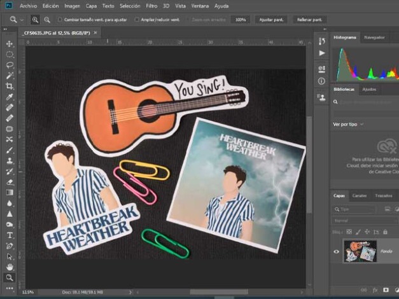Select the Pen tool

pos(10,246)
